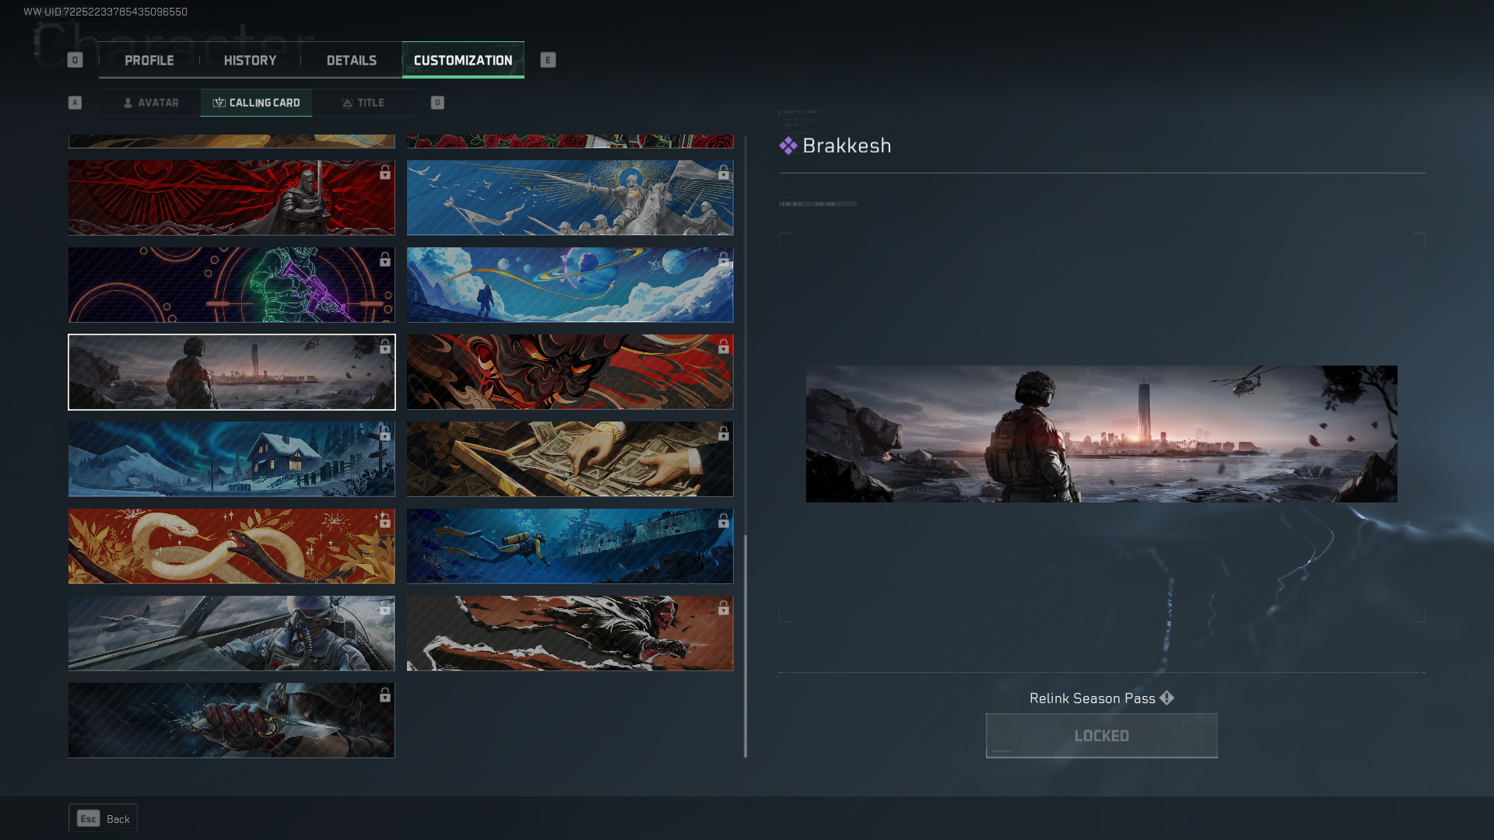The width and height of the screenshot is (1494, 840).
Task: Select the white snake calling card
Action: [x=231, y=546]
